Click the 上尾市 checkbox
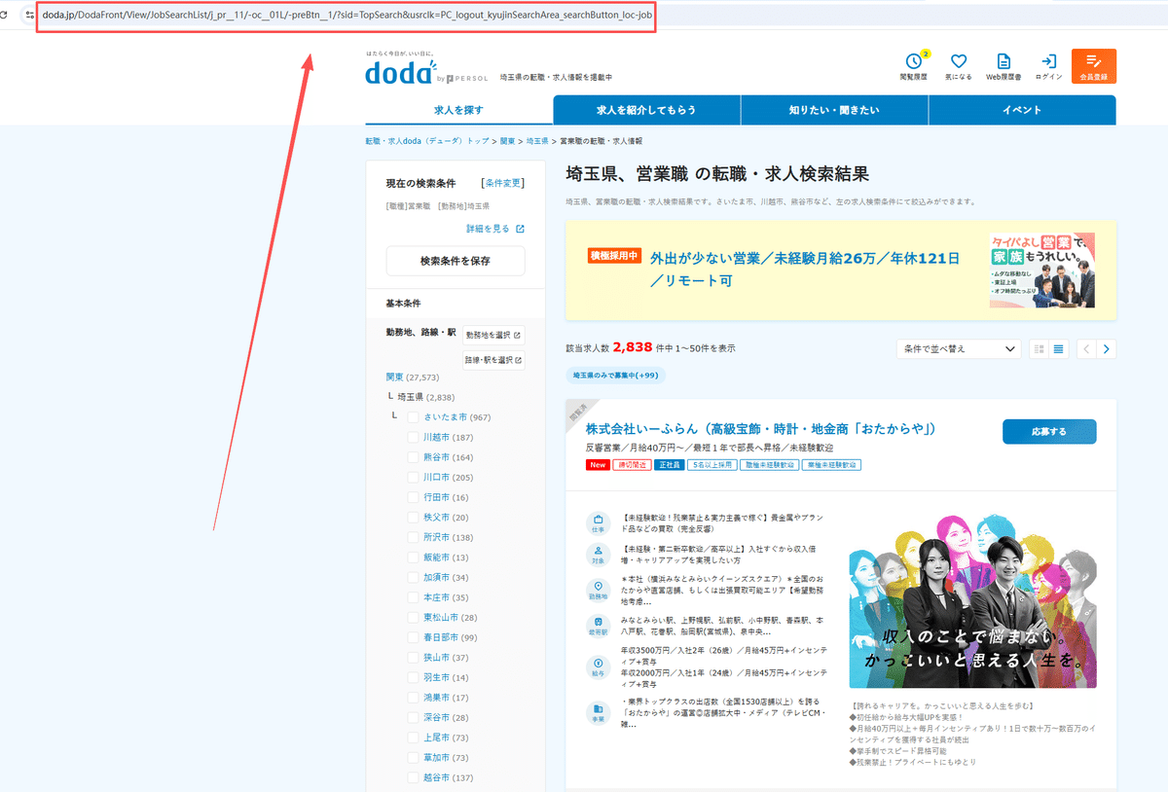Screen dimensions: 1168x792 (x=413, y=738)
